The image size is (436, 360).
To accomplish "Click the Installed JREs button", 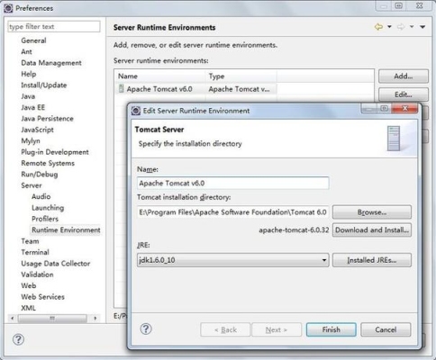I will (x=372, y=260).
